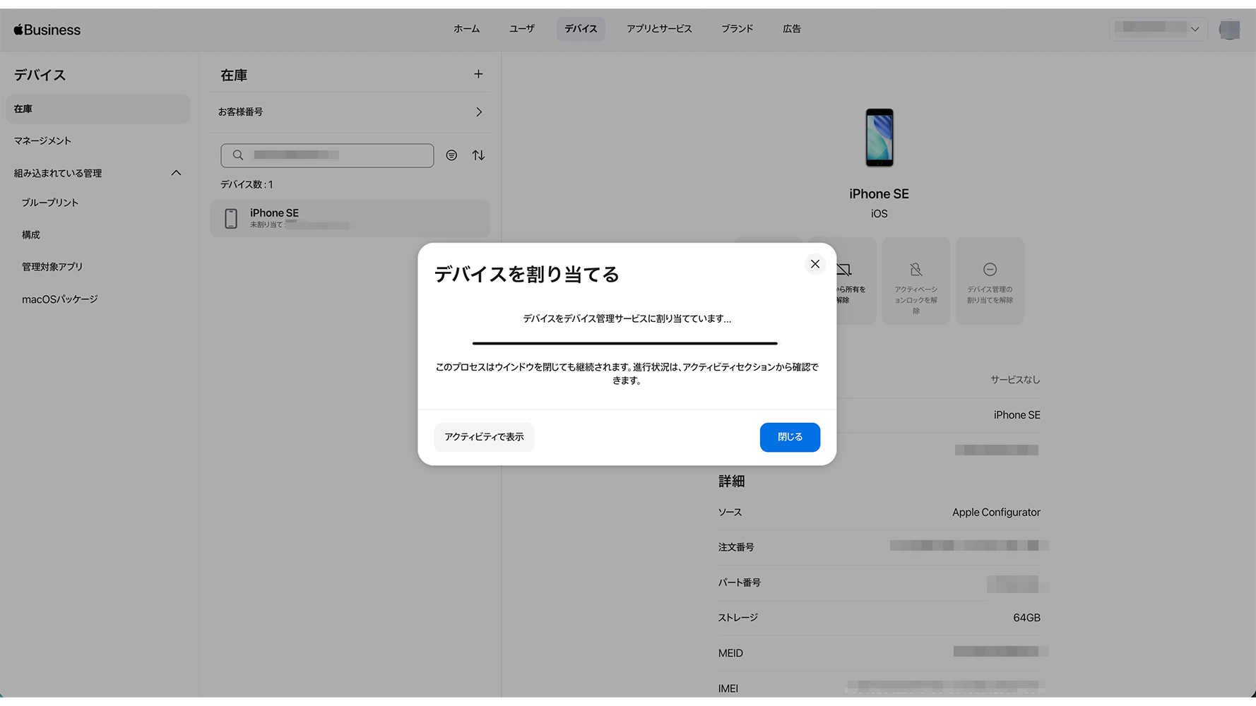The width and height of the screenshot is (1256, 706).
Task: Open the account dropdown in top bar
Action: [x=1157, y=29]
